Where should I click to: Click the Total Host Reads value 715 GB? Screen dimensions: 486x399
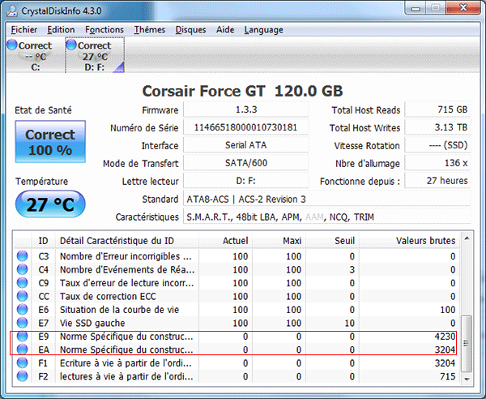point(437,109)
